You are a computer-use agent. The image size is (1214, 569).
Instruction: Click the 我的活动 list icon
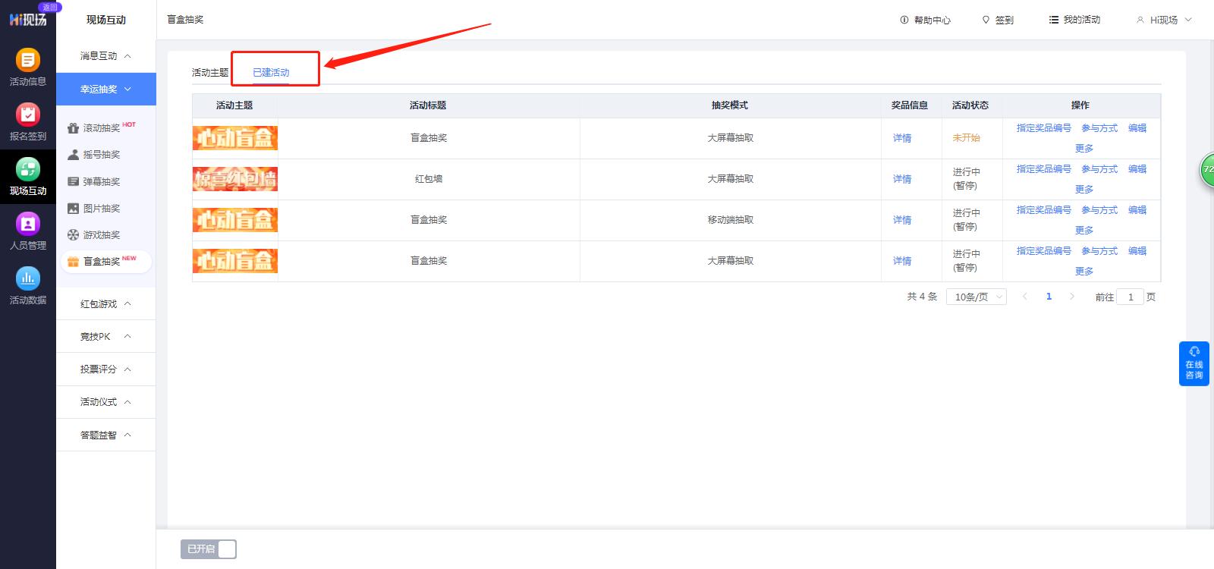click(x=1053, y=20)
